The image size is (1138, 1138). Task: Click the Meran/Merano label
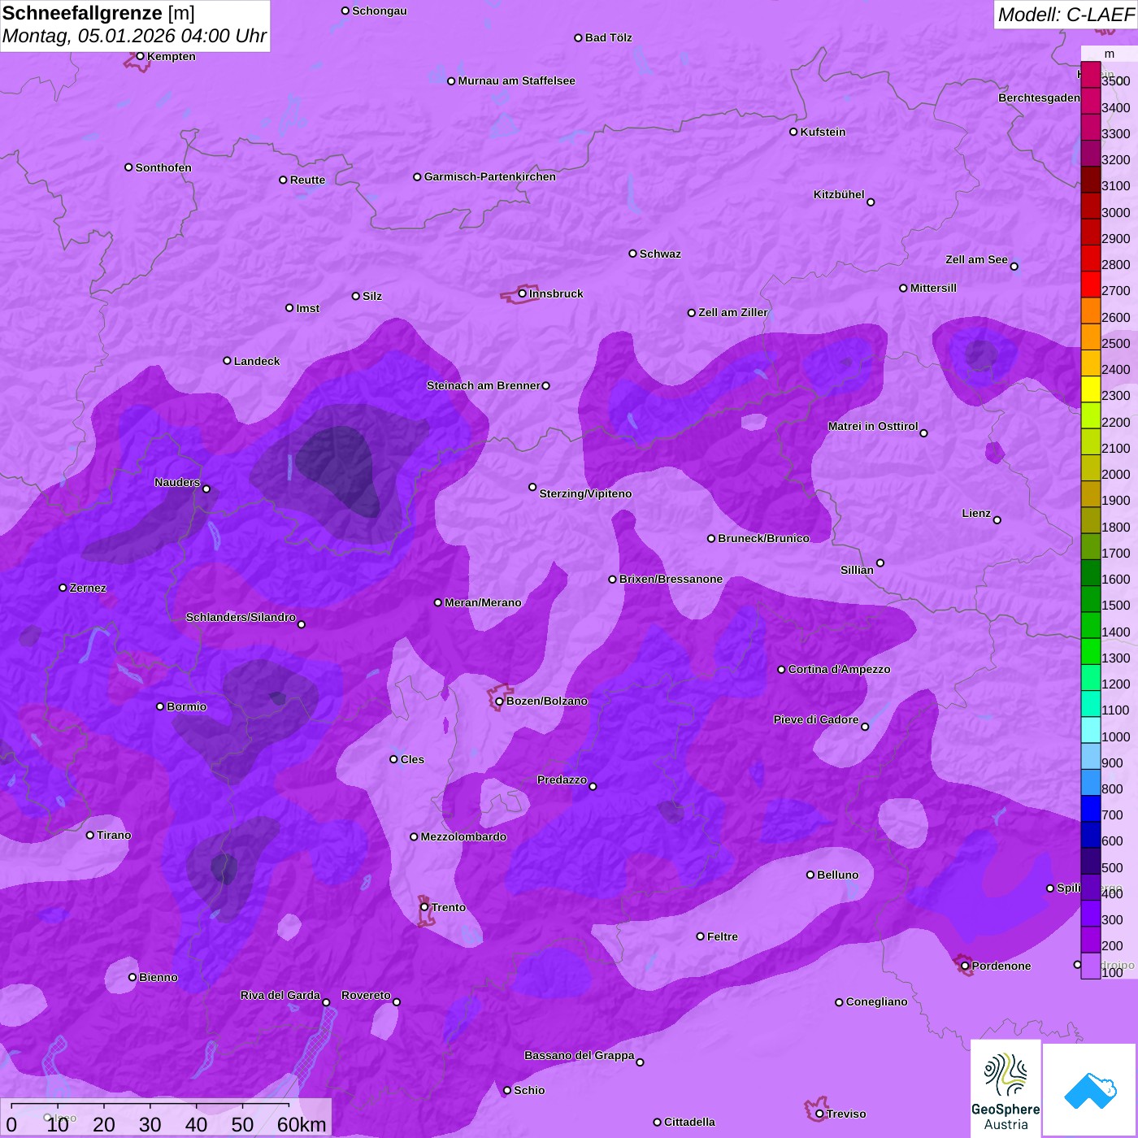coord(483,602)
